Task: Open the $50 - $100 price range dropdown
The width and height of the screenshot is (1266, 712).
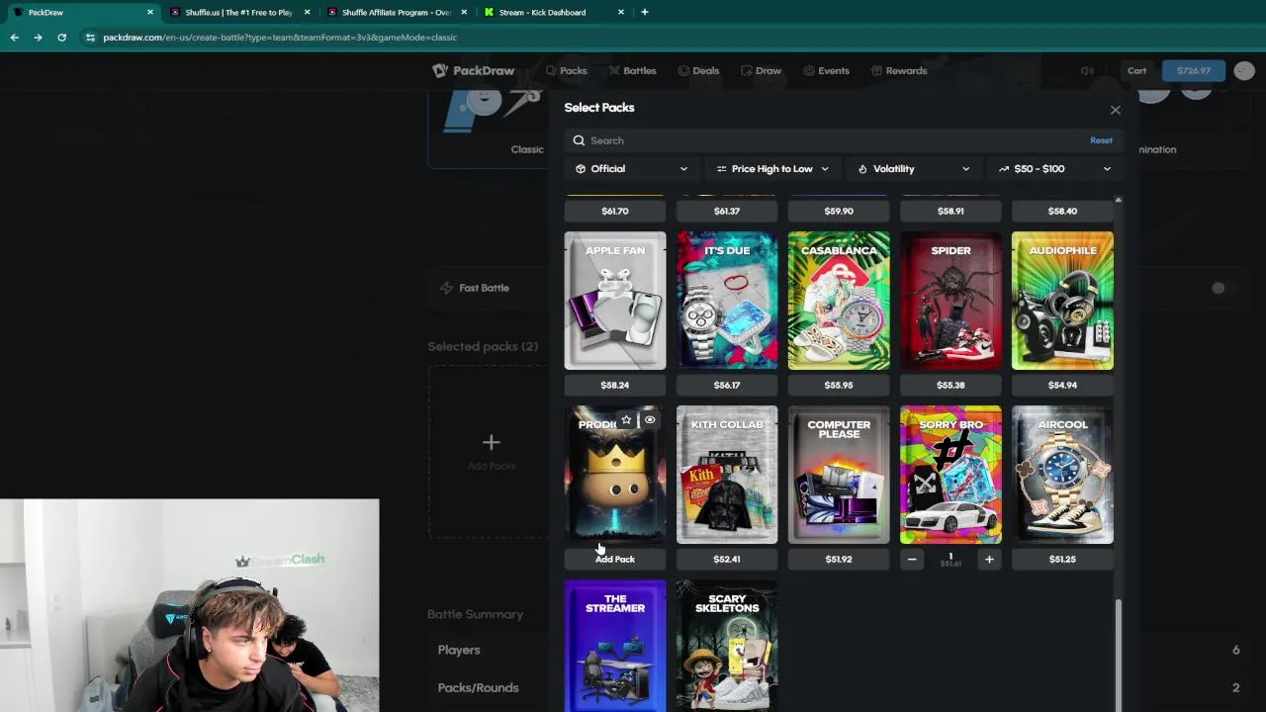Action: click(1054, 169)
